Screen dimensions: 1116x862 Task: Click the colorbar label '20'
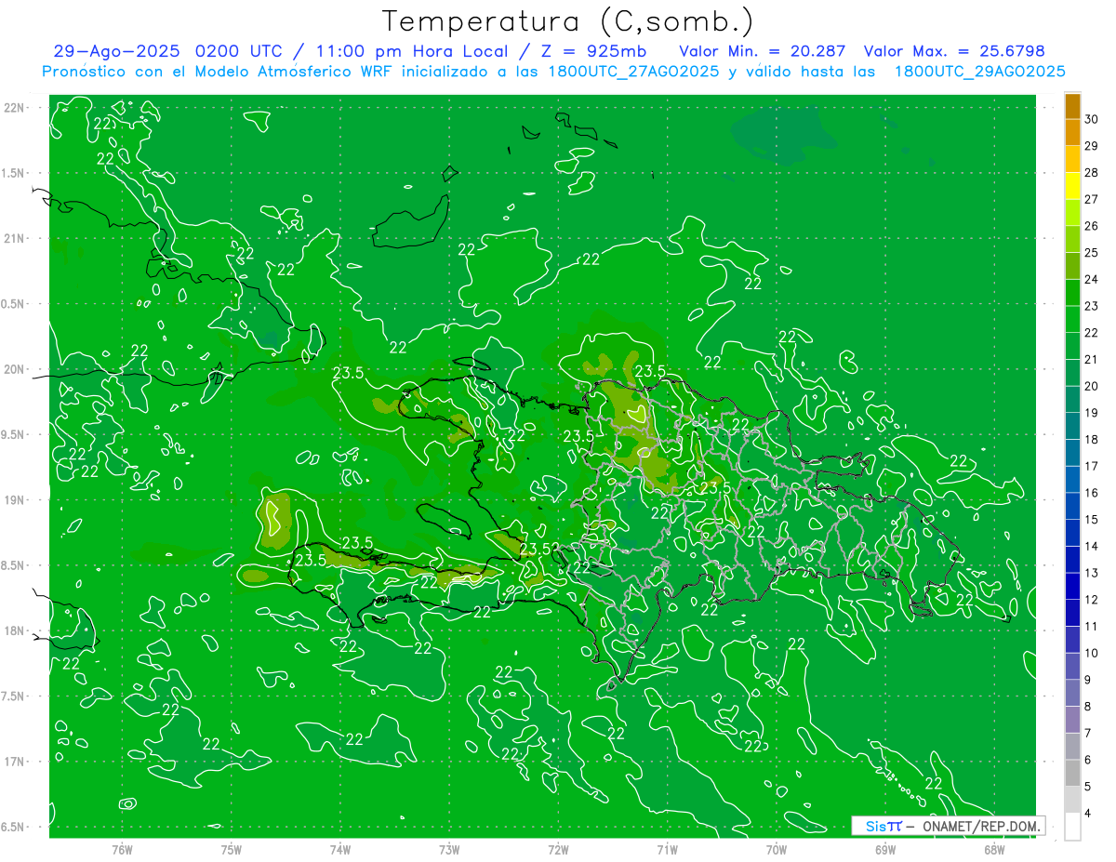point(1092,386)
